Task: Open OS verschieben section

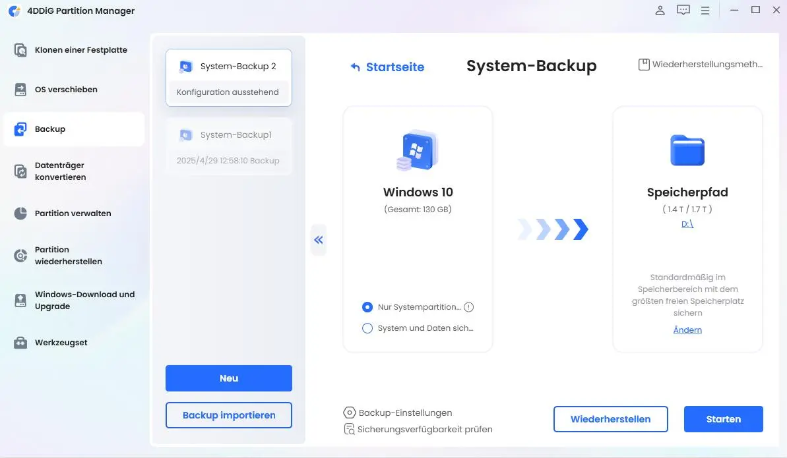Action: [x=75, y=90]
